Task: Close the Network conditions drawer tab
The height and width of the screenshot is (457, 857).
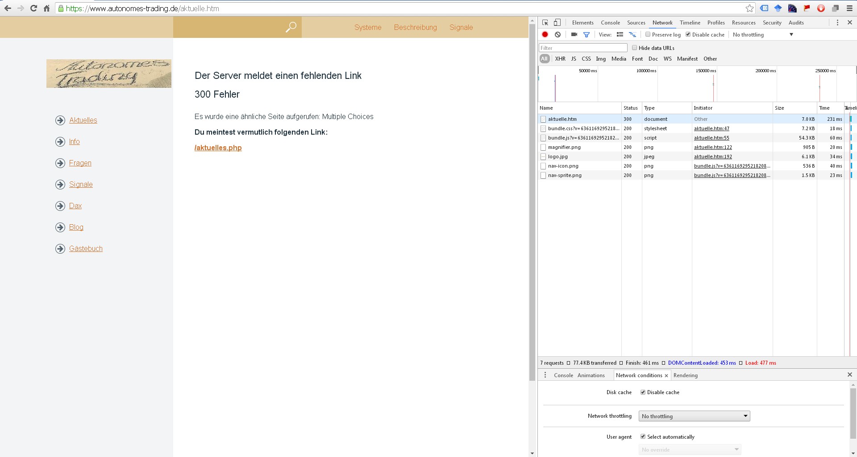Action: tap(666, 376)
